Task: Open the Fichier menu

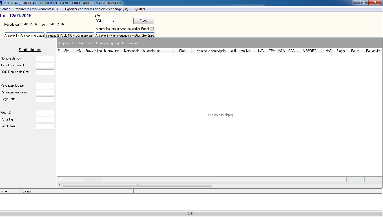Action: [5, 9]
